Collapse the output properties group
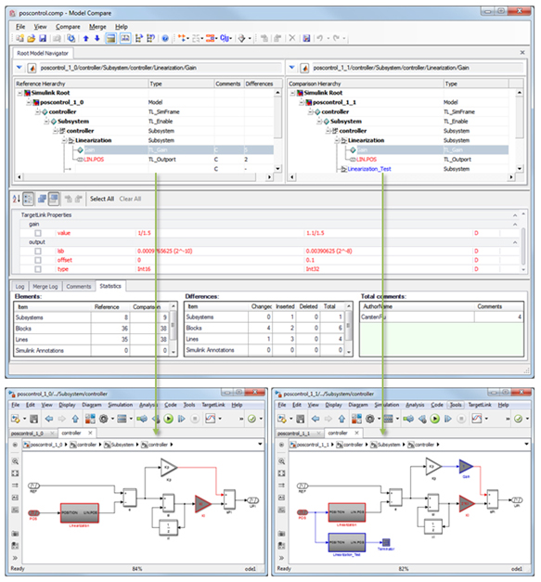Image resolution: width=541 pixels, height=582 pixels. [x=515, y=242]
